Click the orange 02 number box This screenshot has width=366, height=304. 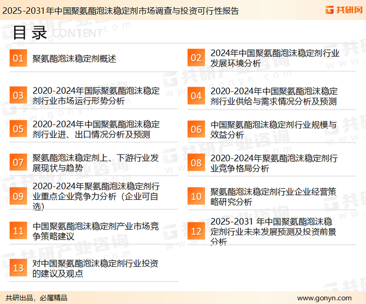click(196, 58)
